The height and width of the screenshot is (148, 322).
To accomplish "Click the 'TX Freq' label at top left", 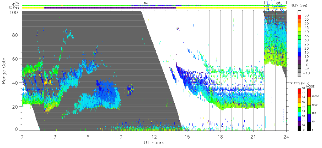I will [14, 8].
